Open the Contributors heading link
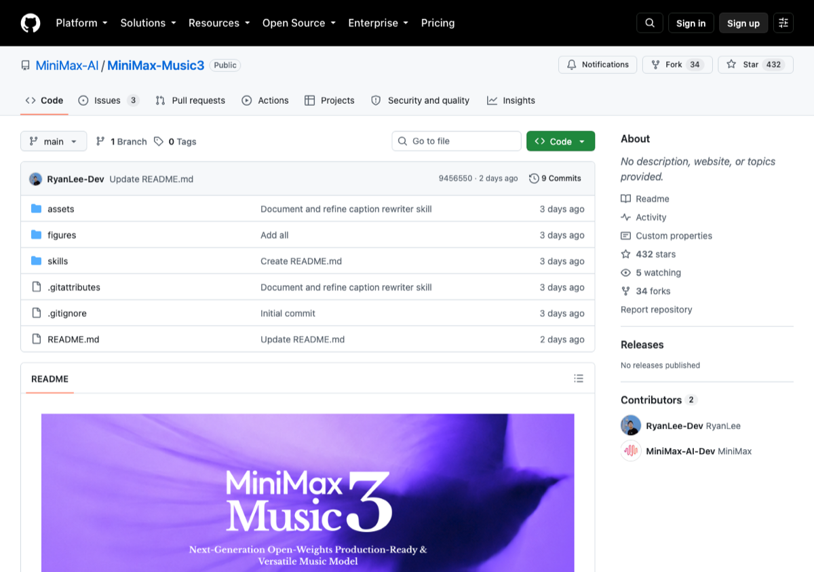The height and width of the screenshot is (572, 814). click(651, 400)
